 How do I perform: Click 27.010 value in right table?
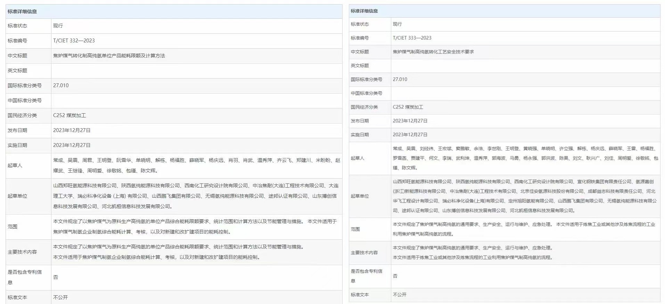tap(400, 79)
